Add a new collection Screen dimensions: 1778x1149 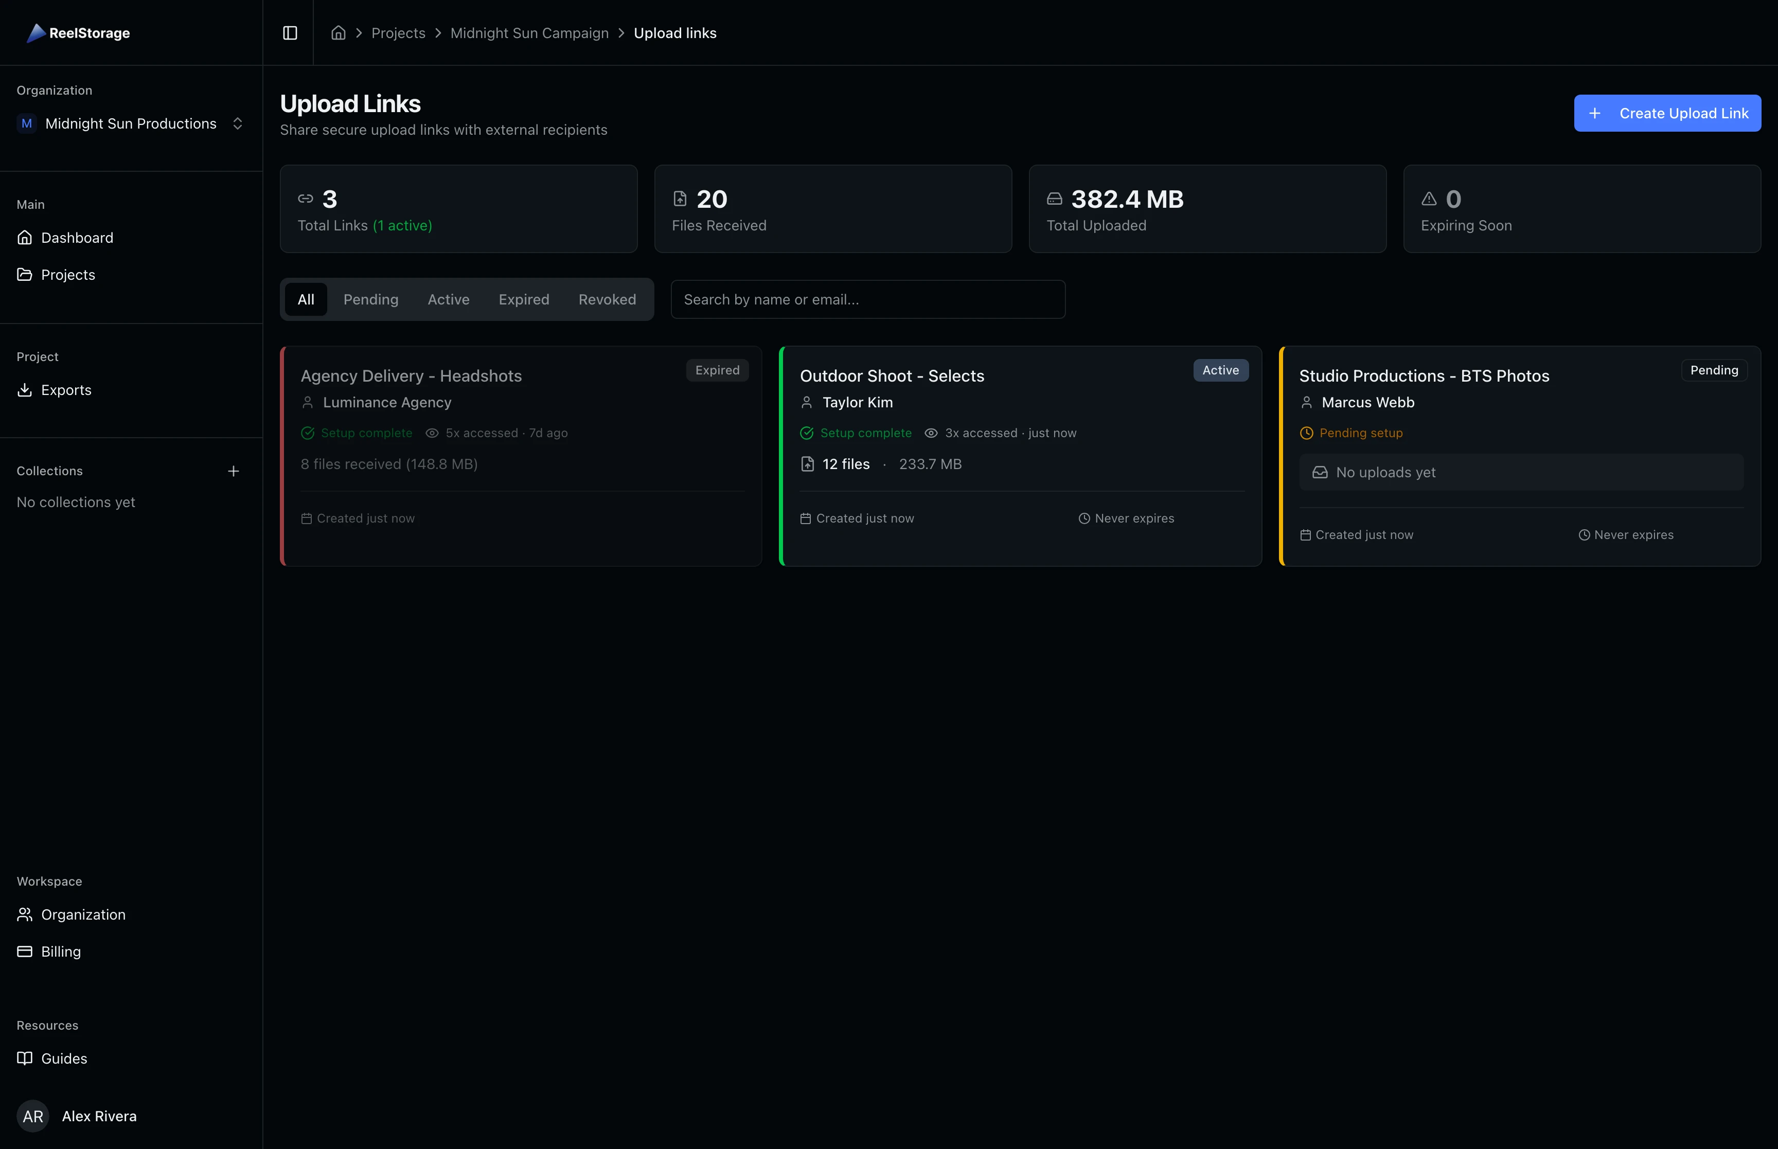(x=234, y=471)
